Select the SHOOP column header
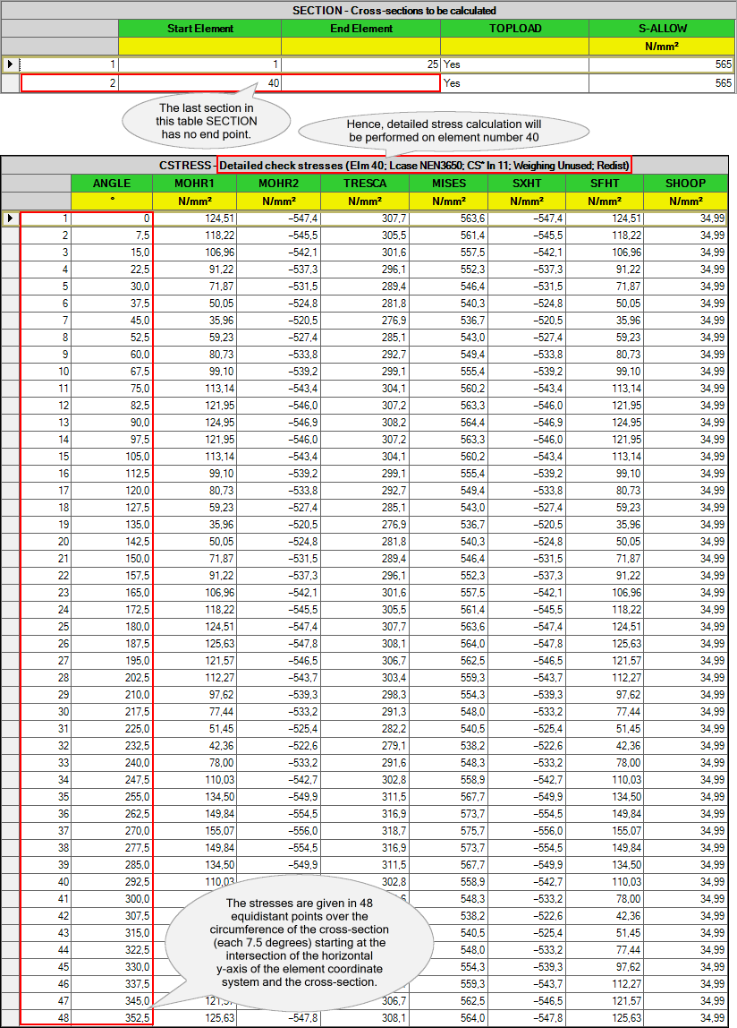This screenshot has width=737, height=1028. [686, 184]
